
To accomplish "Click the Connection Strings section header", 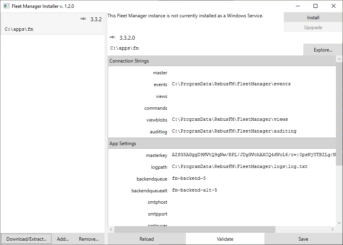I will click(222, 61).
